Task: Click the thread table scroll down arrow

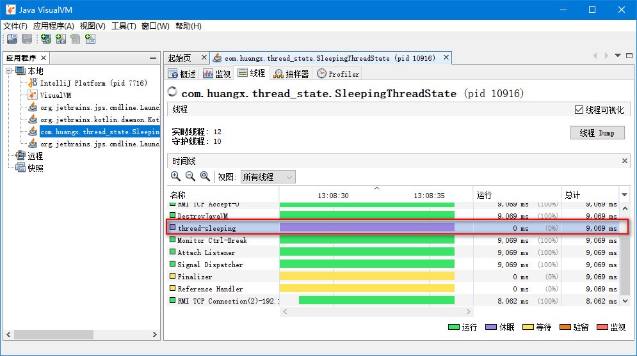Action: click(625, 301)
